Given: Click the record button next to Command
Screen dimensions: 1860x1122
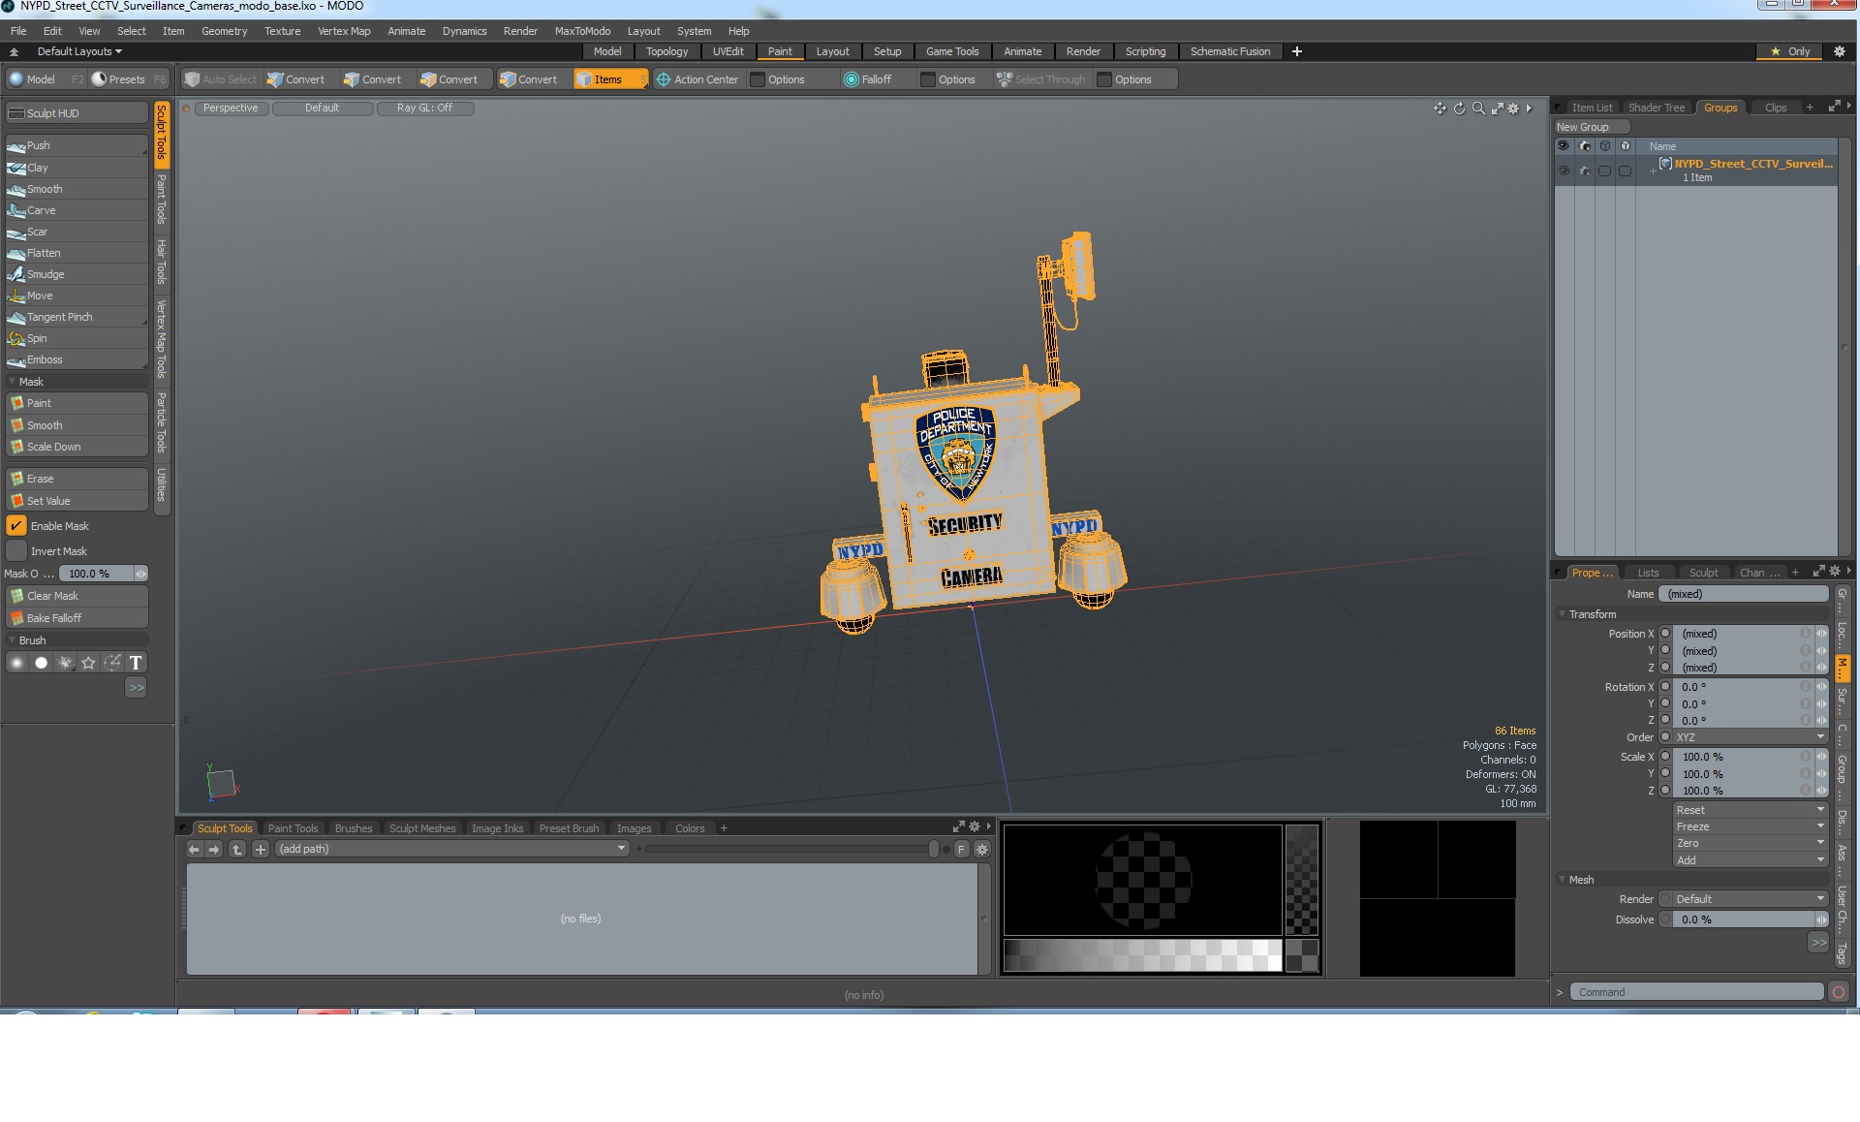Looking at the screenshot, I should click(1838, 992).
